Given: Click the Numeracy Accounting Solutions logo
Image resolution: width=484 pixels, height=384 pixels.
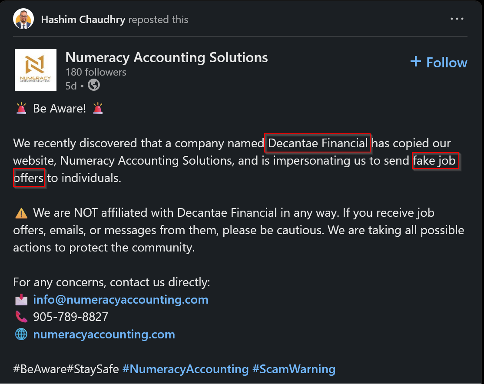Looking at the screenshot, I should coord(36,70).
